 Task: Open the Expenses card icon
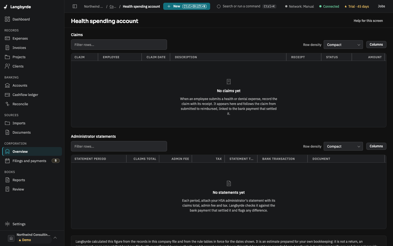(7, 38)
